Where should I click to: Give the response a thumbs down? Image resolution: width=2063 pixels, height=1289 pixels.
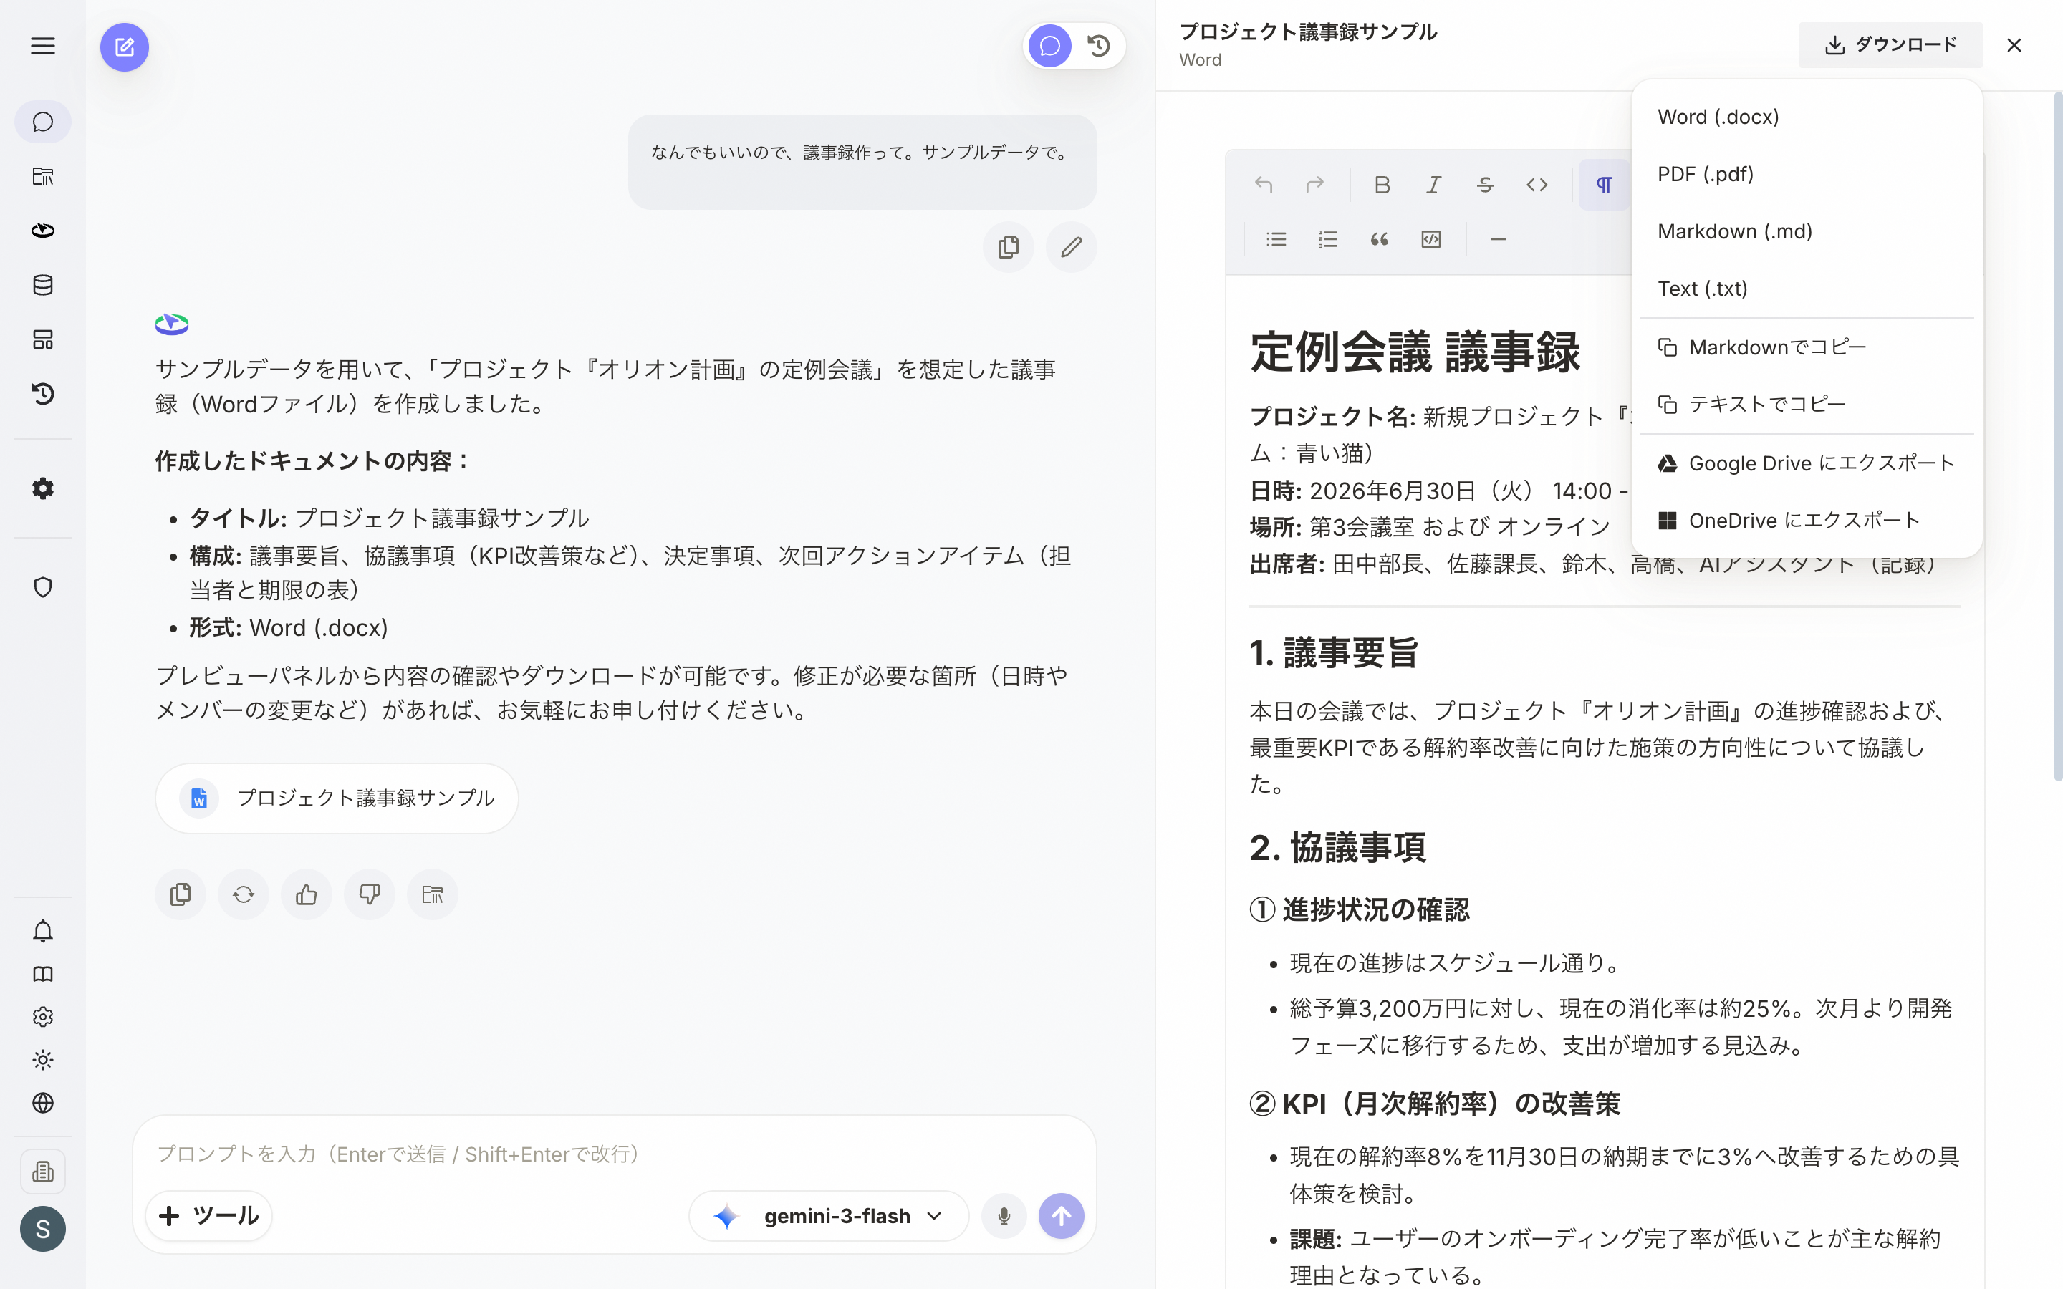(369, 894)
